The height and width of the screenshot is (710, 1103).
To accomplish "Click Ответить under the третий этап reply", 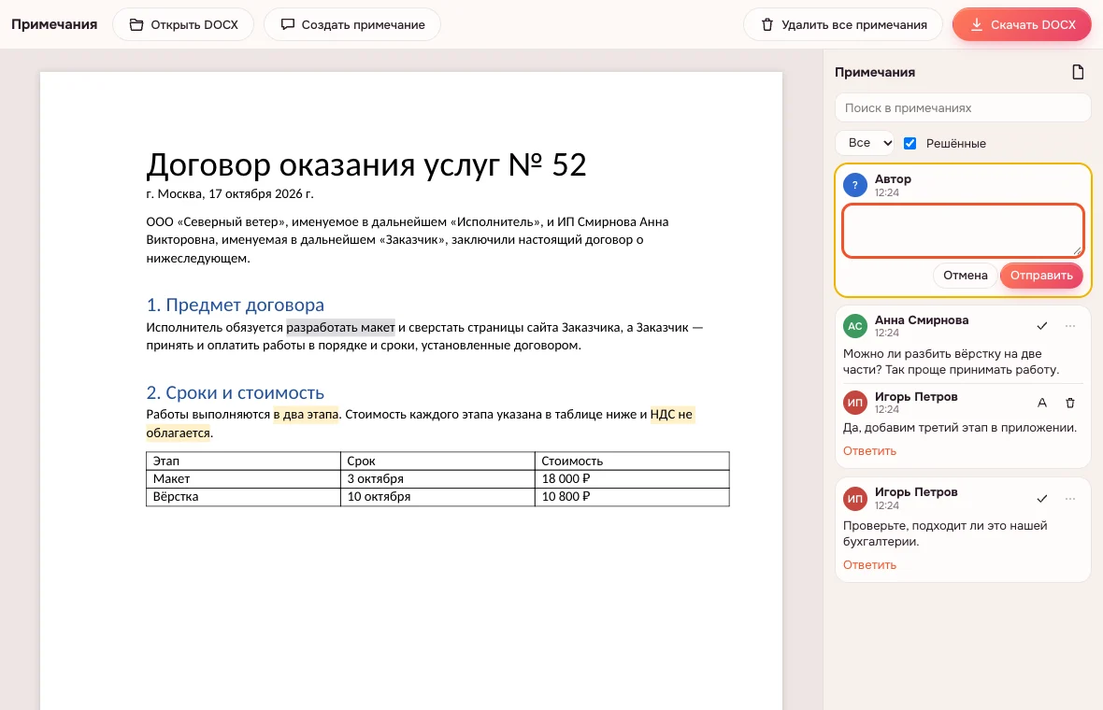I will (869, 451).
